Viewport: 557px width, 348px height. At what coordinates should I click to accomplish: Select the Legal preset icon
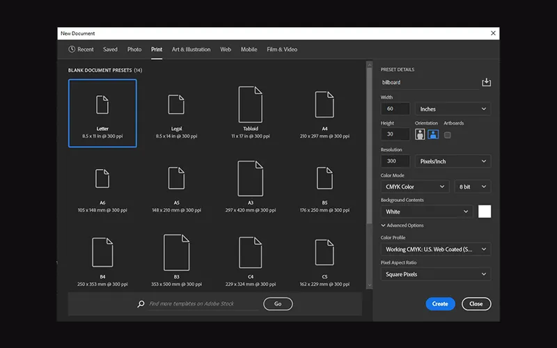point(176,104)
